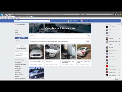
Task: Close the Facebook Marketplace browser tab
Action: pyautogui.click(x=14, y=17)
